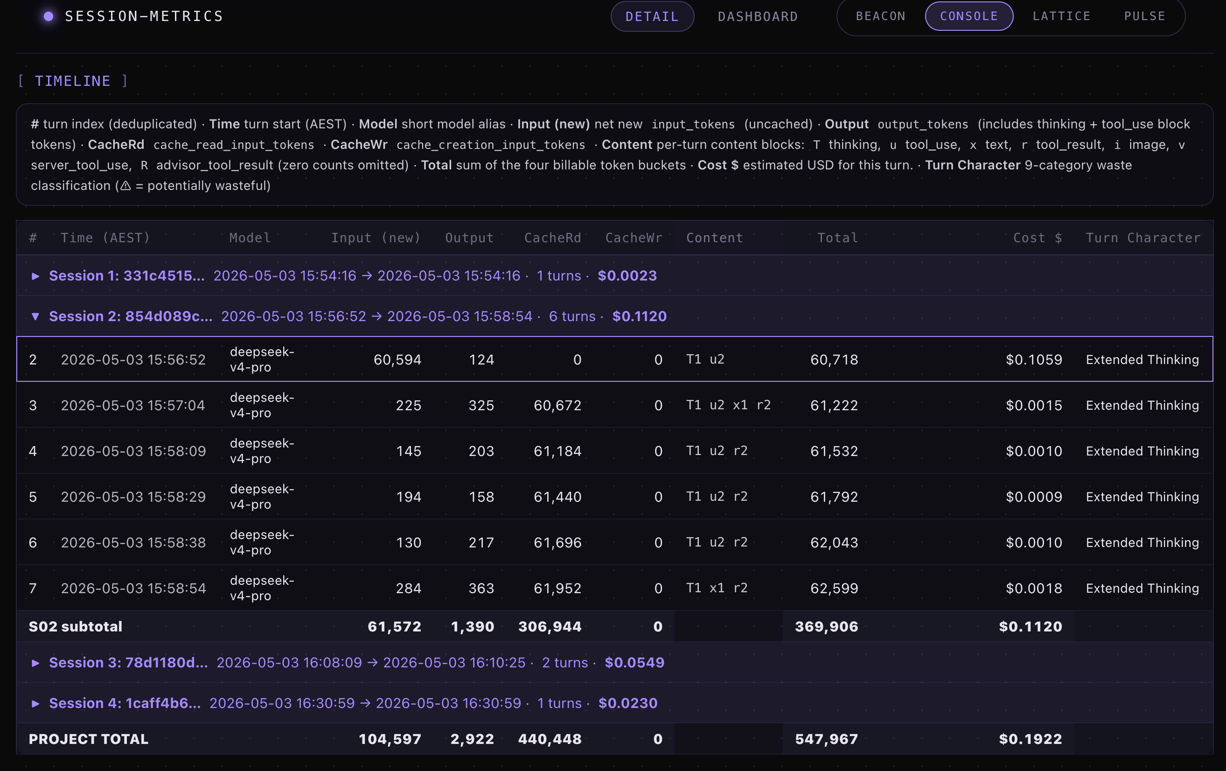
Task: Select the LATTICE theme option
Action: tap(1061, 16)
